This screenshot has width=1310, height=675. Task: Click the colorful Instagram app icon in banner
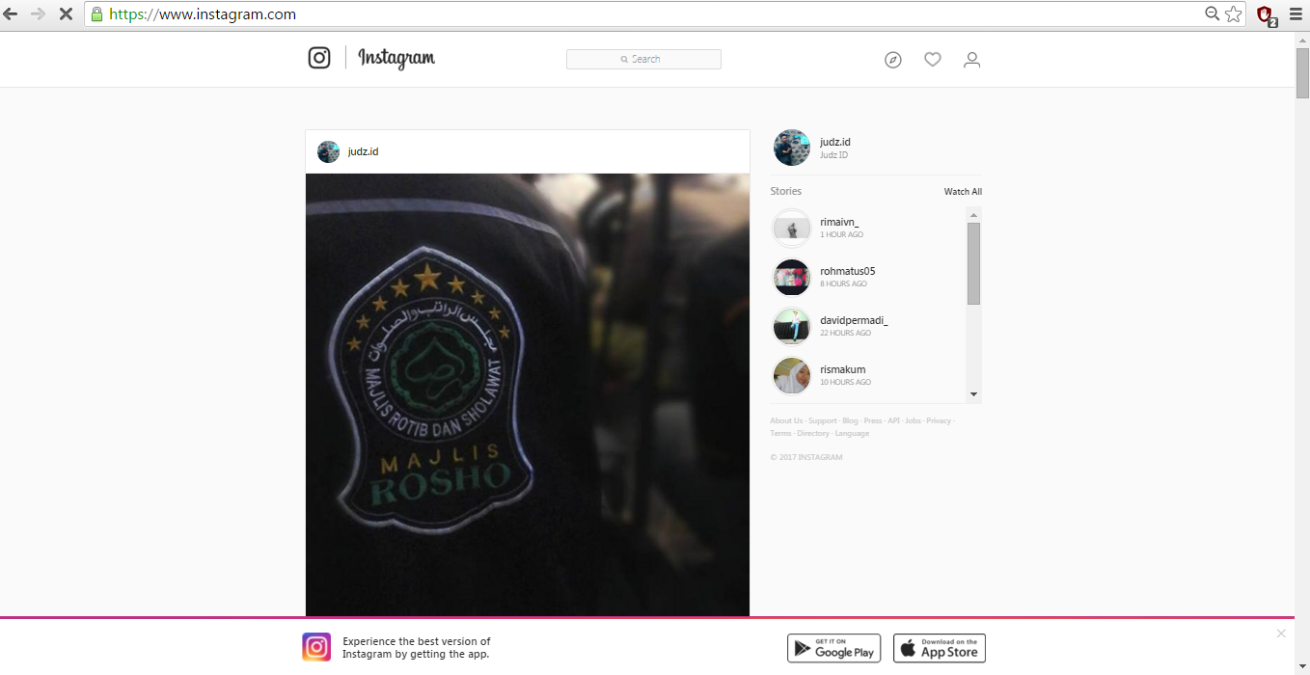click(316, 647)
